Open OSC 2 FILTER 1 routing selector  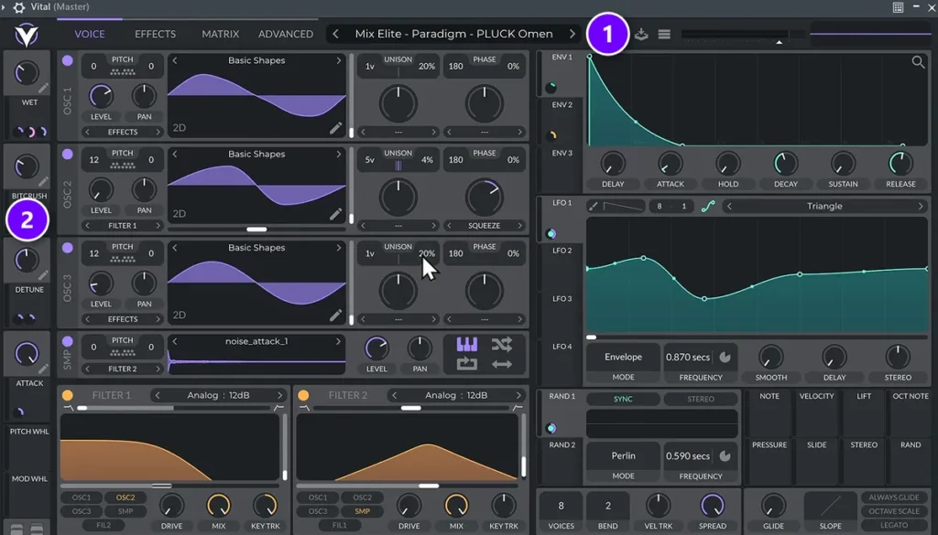click(x=123, y=226)
